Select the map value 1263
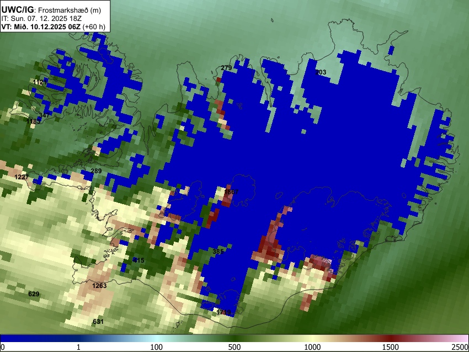 click(x=99, y=286)
